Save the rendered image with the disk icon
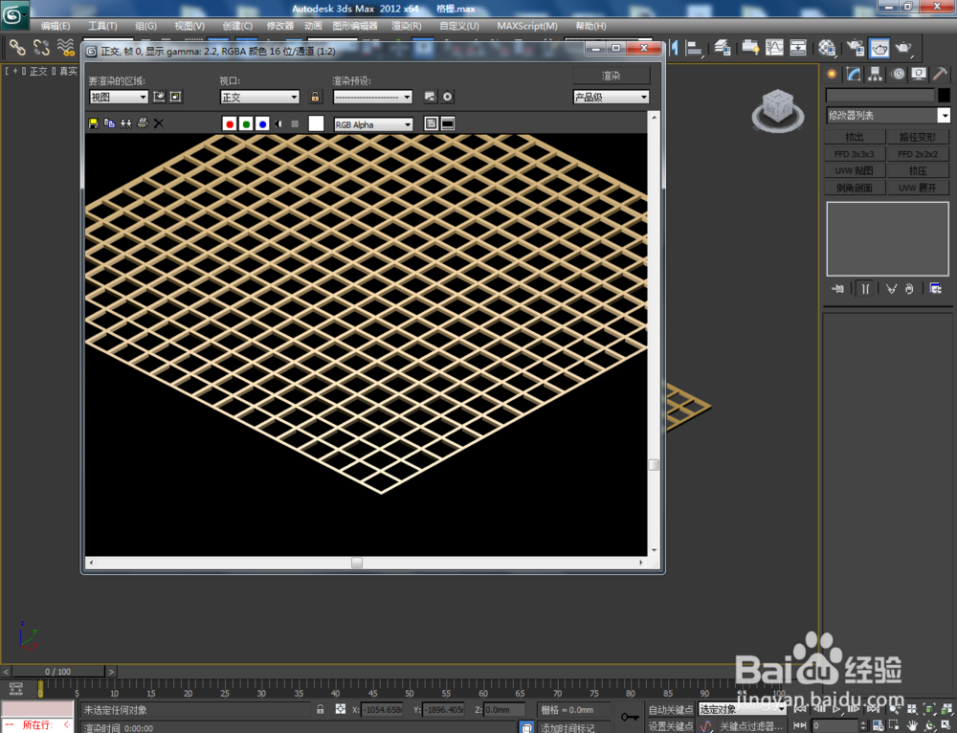The height and width of the screenshot is (733, 957). pyautogui.click(x=94, y=123)
